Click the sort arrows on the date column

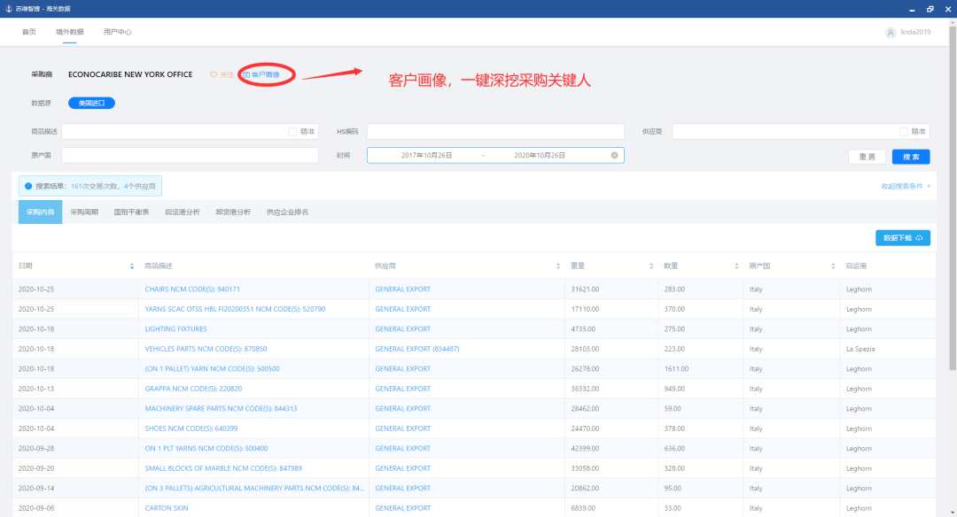132,266
